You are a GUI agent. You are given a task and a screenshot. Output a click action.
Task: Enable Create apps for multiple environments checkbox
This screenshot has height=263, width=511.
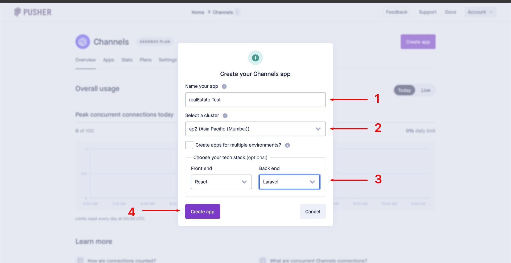pyautogui.click(x=189, y=145)
